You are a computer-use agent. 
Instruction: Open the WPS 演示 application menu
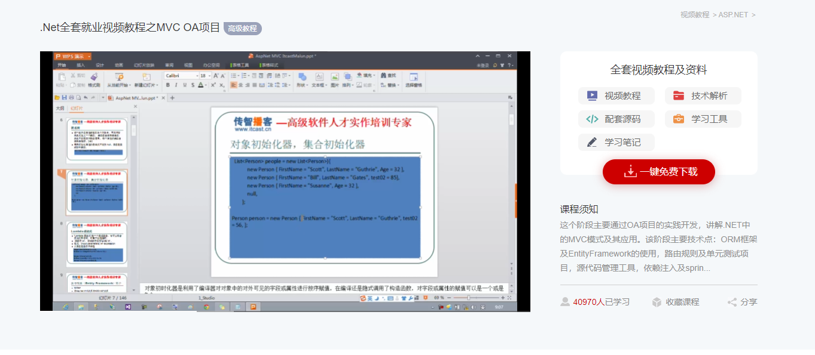click(x=72, y=55)
